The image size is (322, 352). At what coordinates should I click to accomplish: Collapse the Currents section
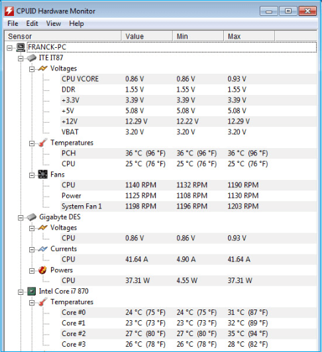point(32,250)
